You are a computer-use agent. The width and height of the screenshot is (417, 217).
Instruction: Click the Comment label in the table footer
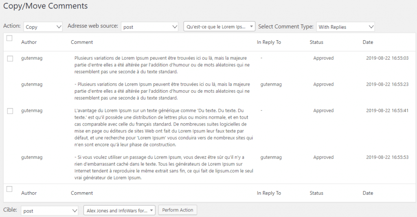point(82,193)
